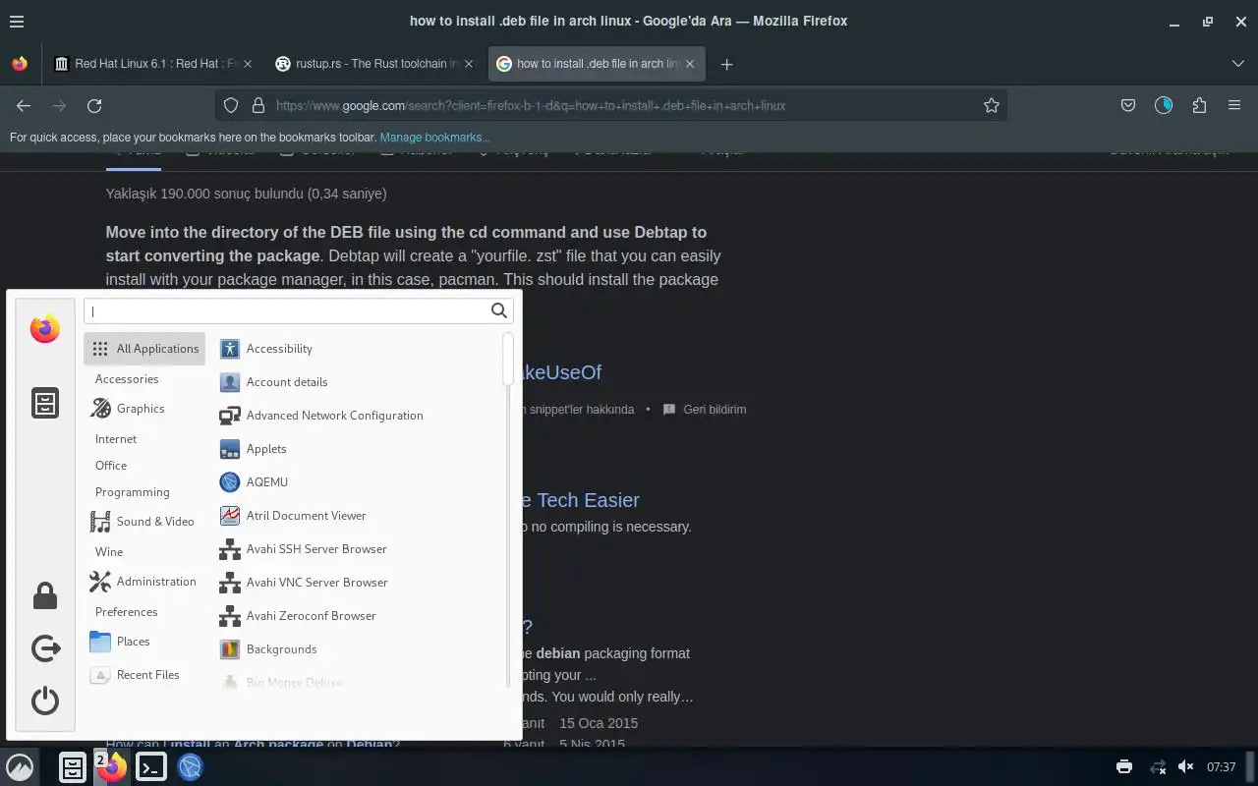Open file manager from the taskbar
1258x786 pixels.
click(73, 767)
